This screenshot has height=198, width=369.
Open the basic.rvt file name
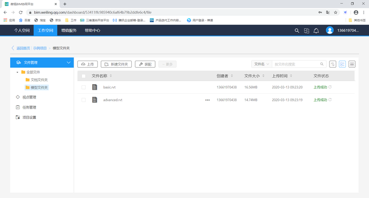coord(110,87)
